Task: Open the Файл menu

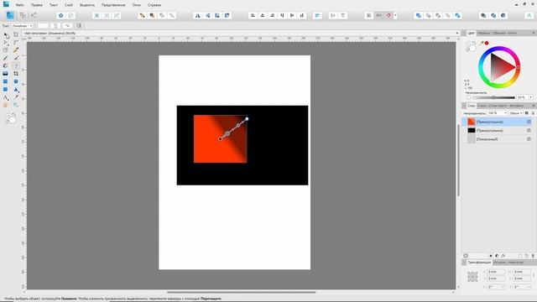Action: [20, 5]
